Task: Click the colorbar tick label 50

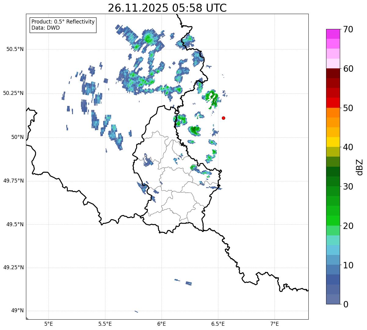Action: point(348,108)
